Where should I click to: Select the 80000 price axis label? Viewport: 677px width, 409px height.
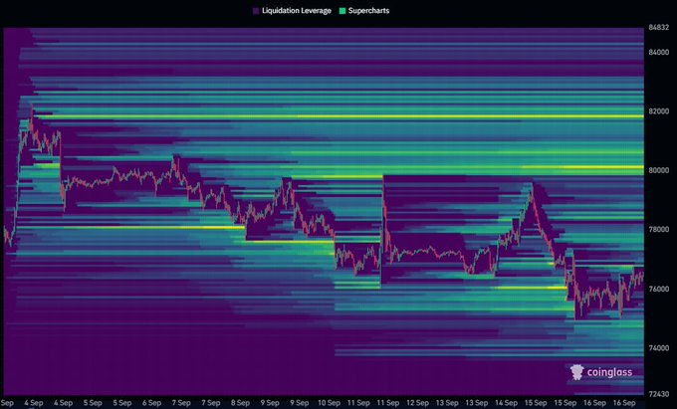tap(659, 170)
